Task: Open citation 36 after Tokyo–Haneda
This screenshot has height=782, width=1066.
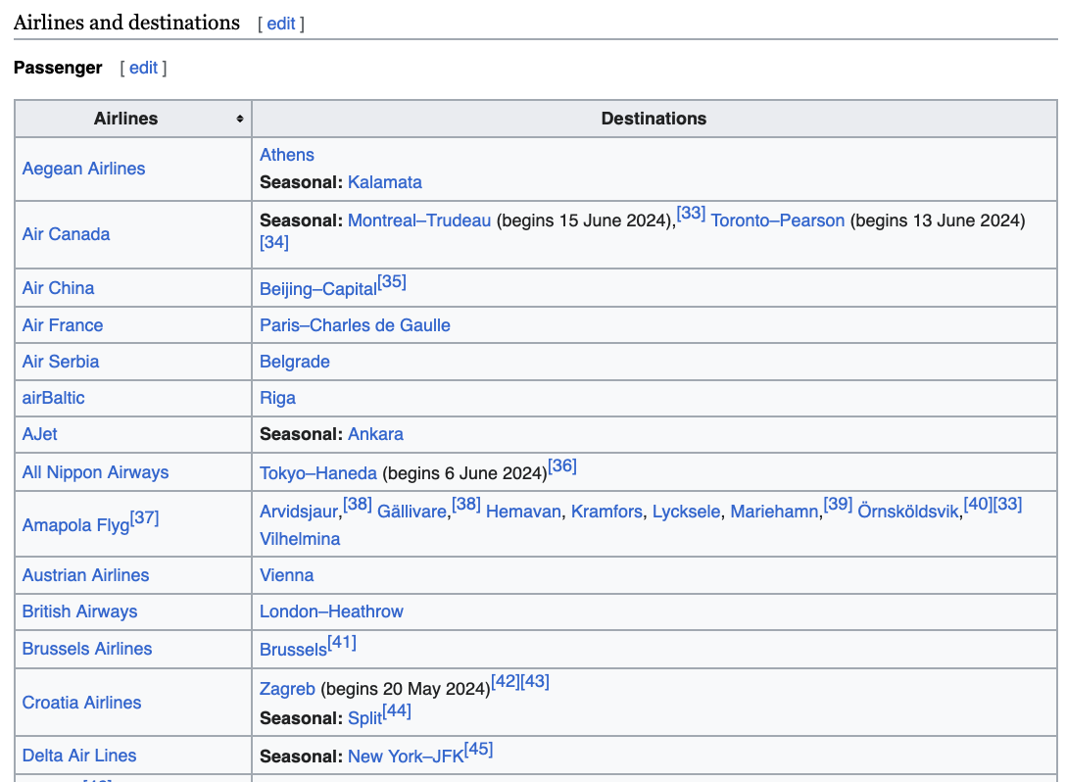Action: (563, 465)
